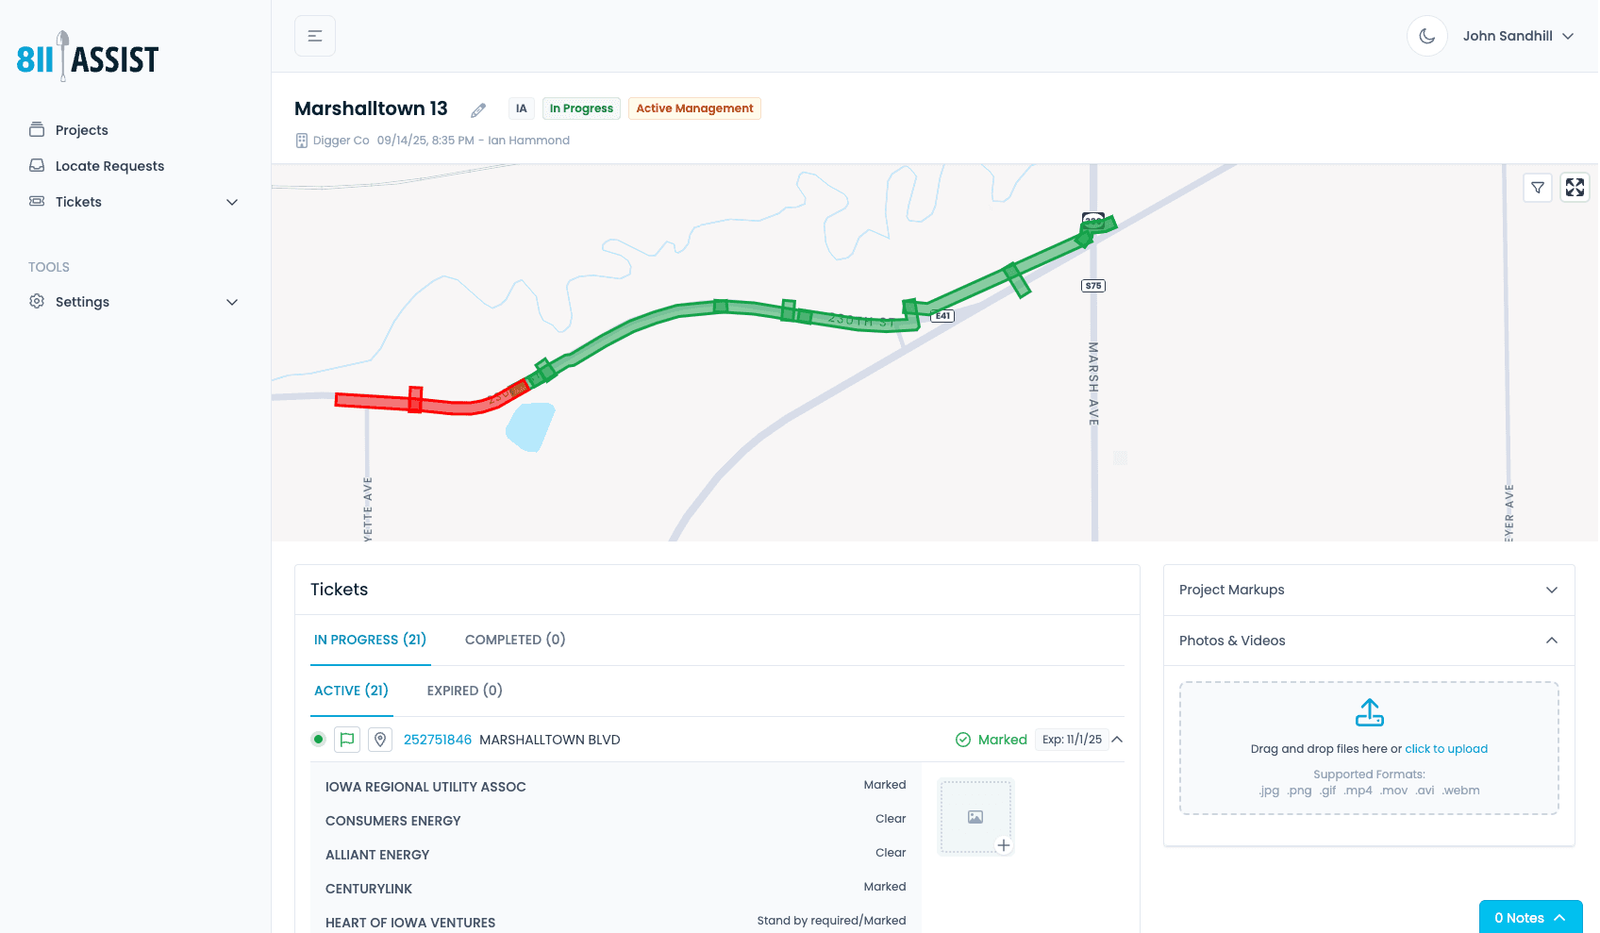Click the Exp: 11/1/25 badge

click(1072, 740)
